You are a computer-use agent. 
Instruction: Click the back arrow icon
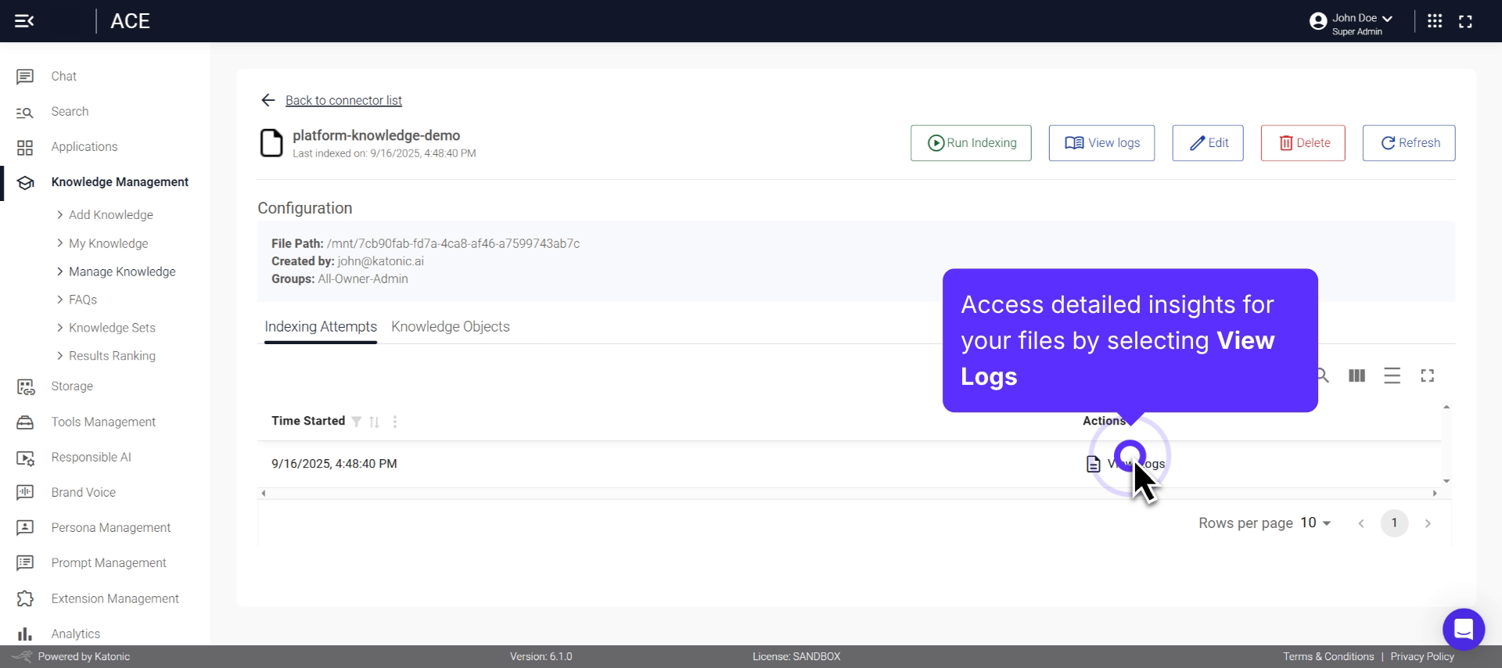point(268,100)
